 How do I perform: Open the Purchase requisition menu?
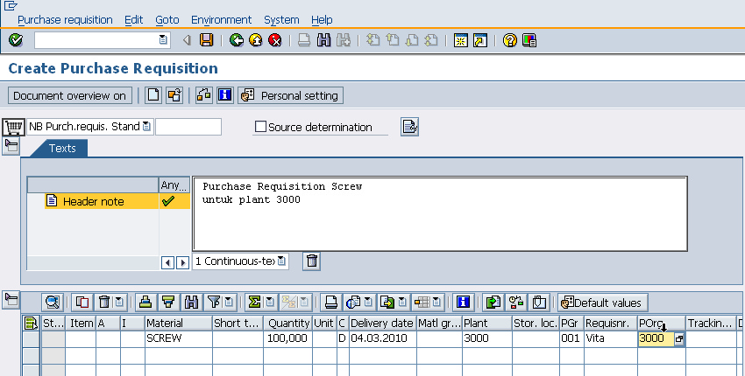point(65,19)
